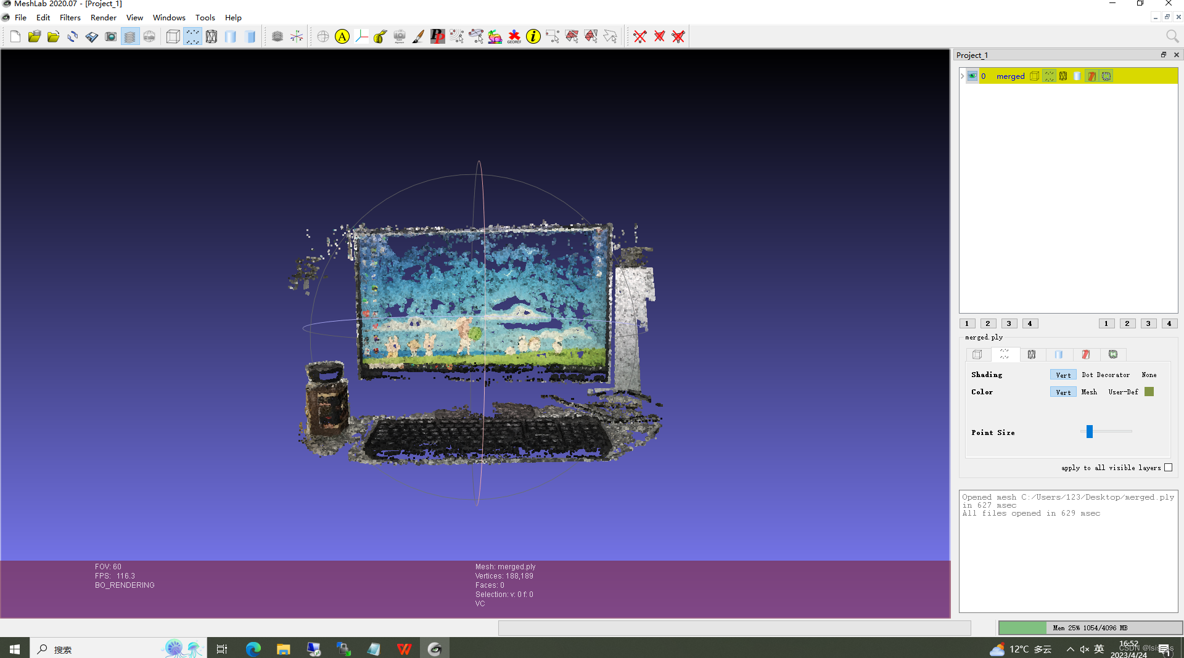1184x658 pixels.
Task: Click Delete Selected Faces and Vertices icon
Action: 678,37
